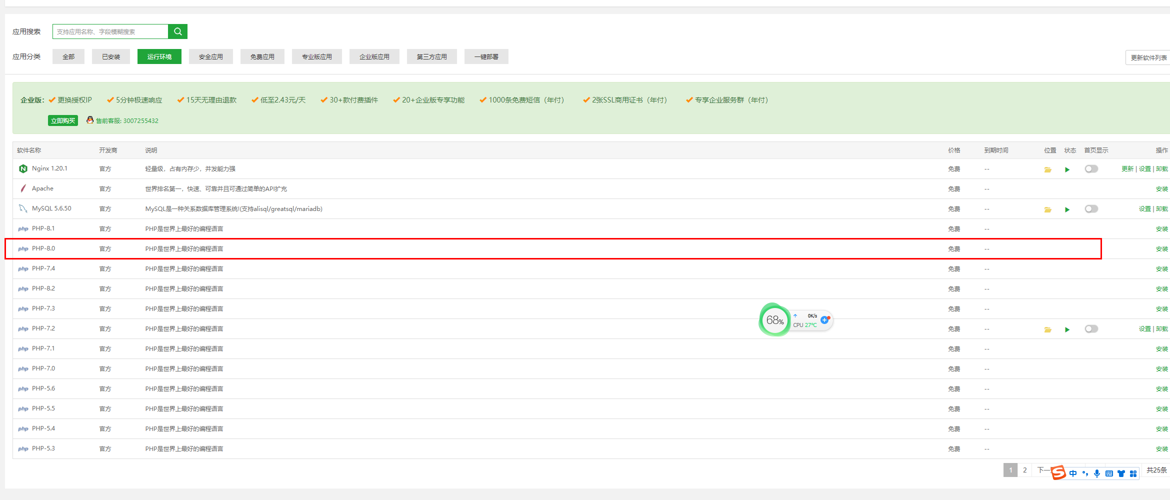
Task: Toggle PHP-7.2 homepage display switch
Action: pyautogui.click(x=1091, y=329)
